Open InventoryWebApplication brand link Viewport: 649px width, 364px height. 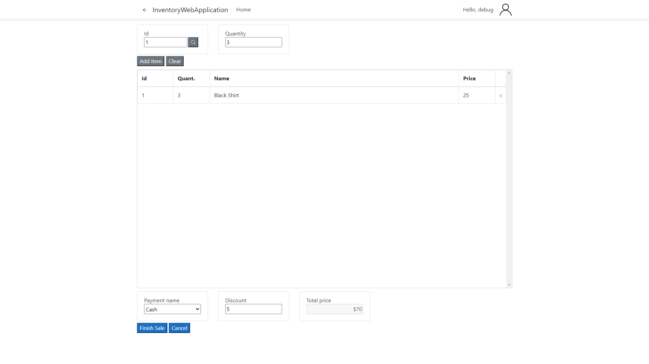(x=190, y=10)
